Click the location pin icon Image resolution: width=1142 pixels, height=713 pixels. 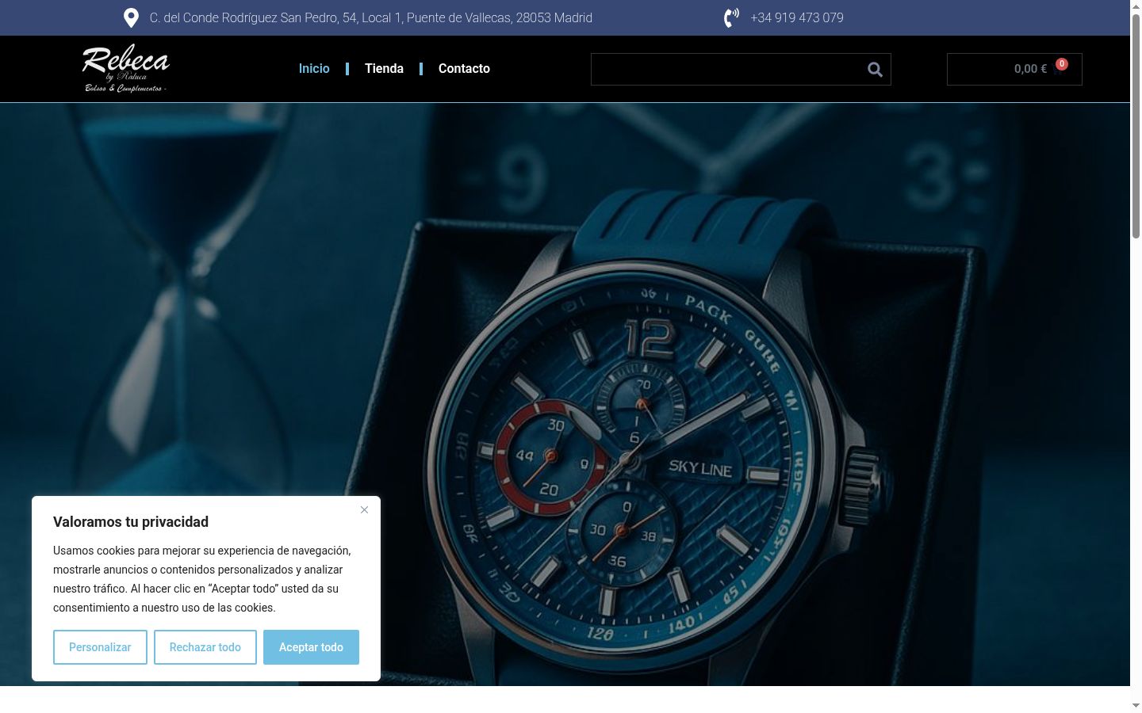point(132,17)
